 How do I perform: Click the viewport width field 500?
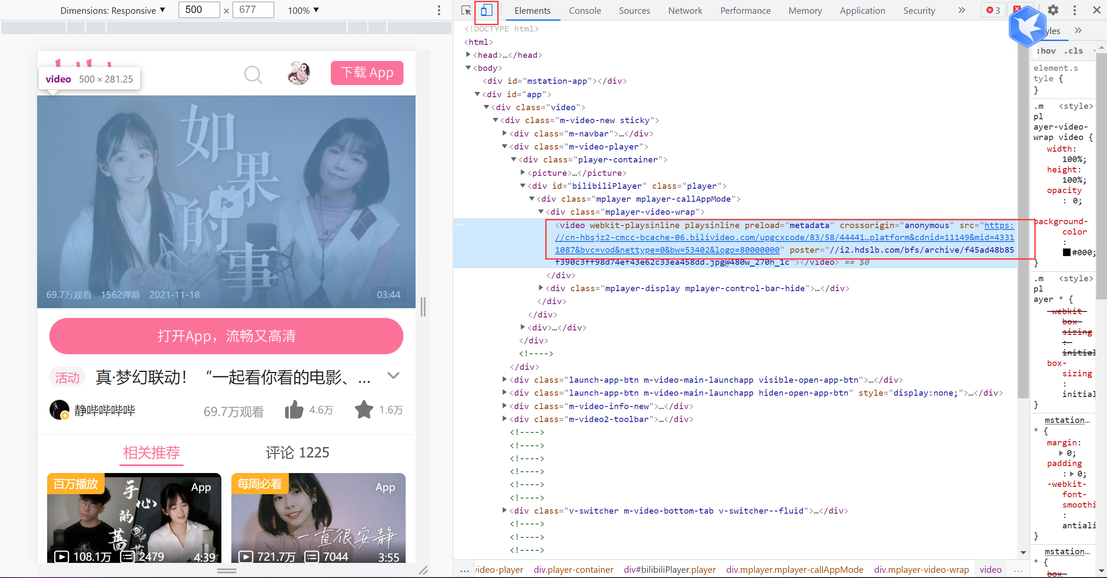coord(199,10)
